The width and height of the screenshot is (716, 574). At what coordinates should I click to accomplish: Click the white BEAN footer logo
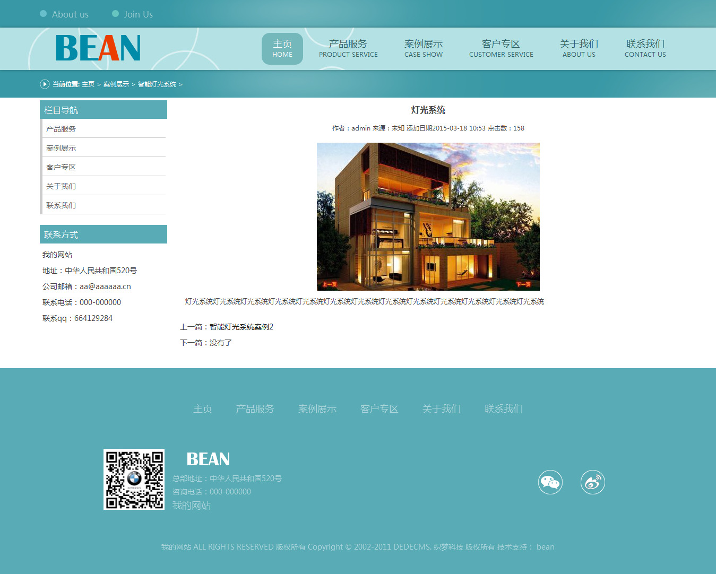208,459
